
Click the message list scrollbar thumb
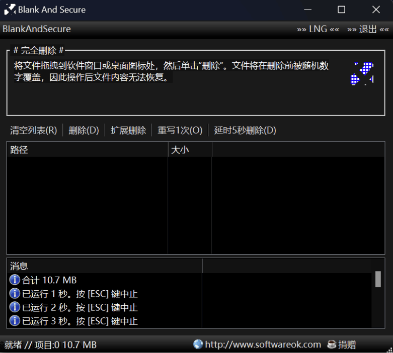coord(378,279)
